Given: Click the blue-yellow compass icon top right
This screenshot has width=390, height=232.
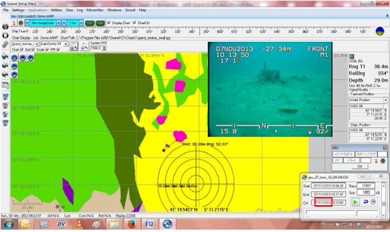Looking at the screenshot, I should (380, 31).
